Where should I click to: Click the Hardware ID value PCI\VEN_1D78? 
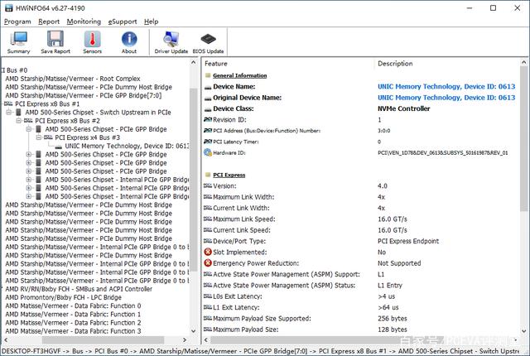tap(443, 152)
